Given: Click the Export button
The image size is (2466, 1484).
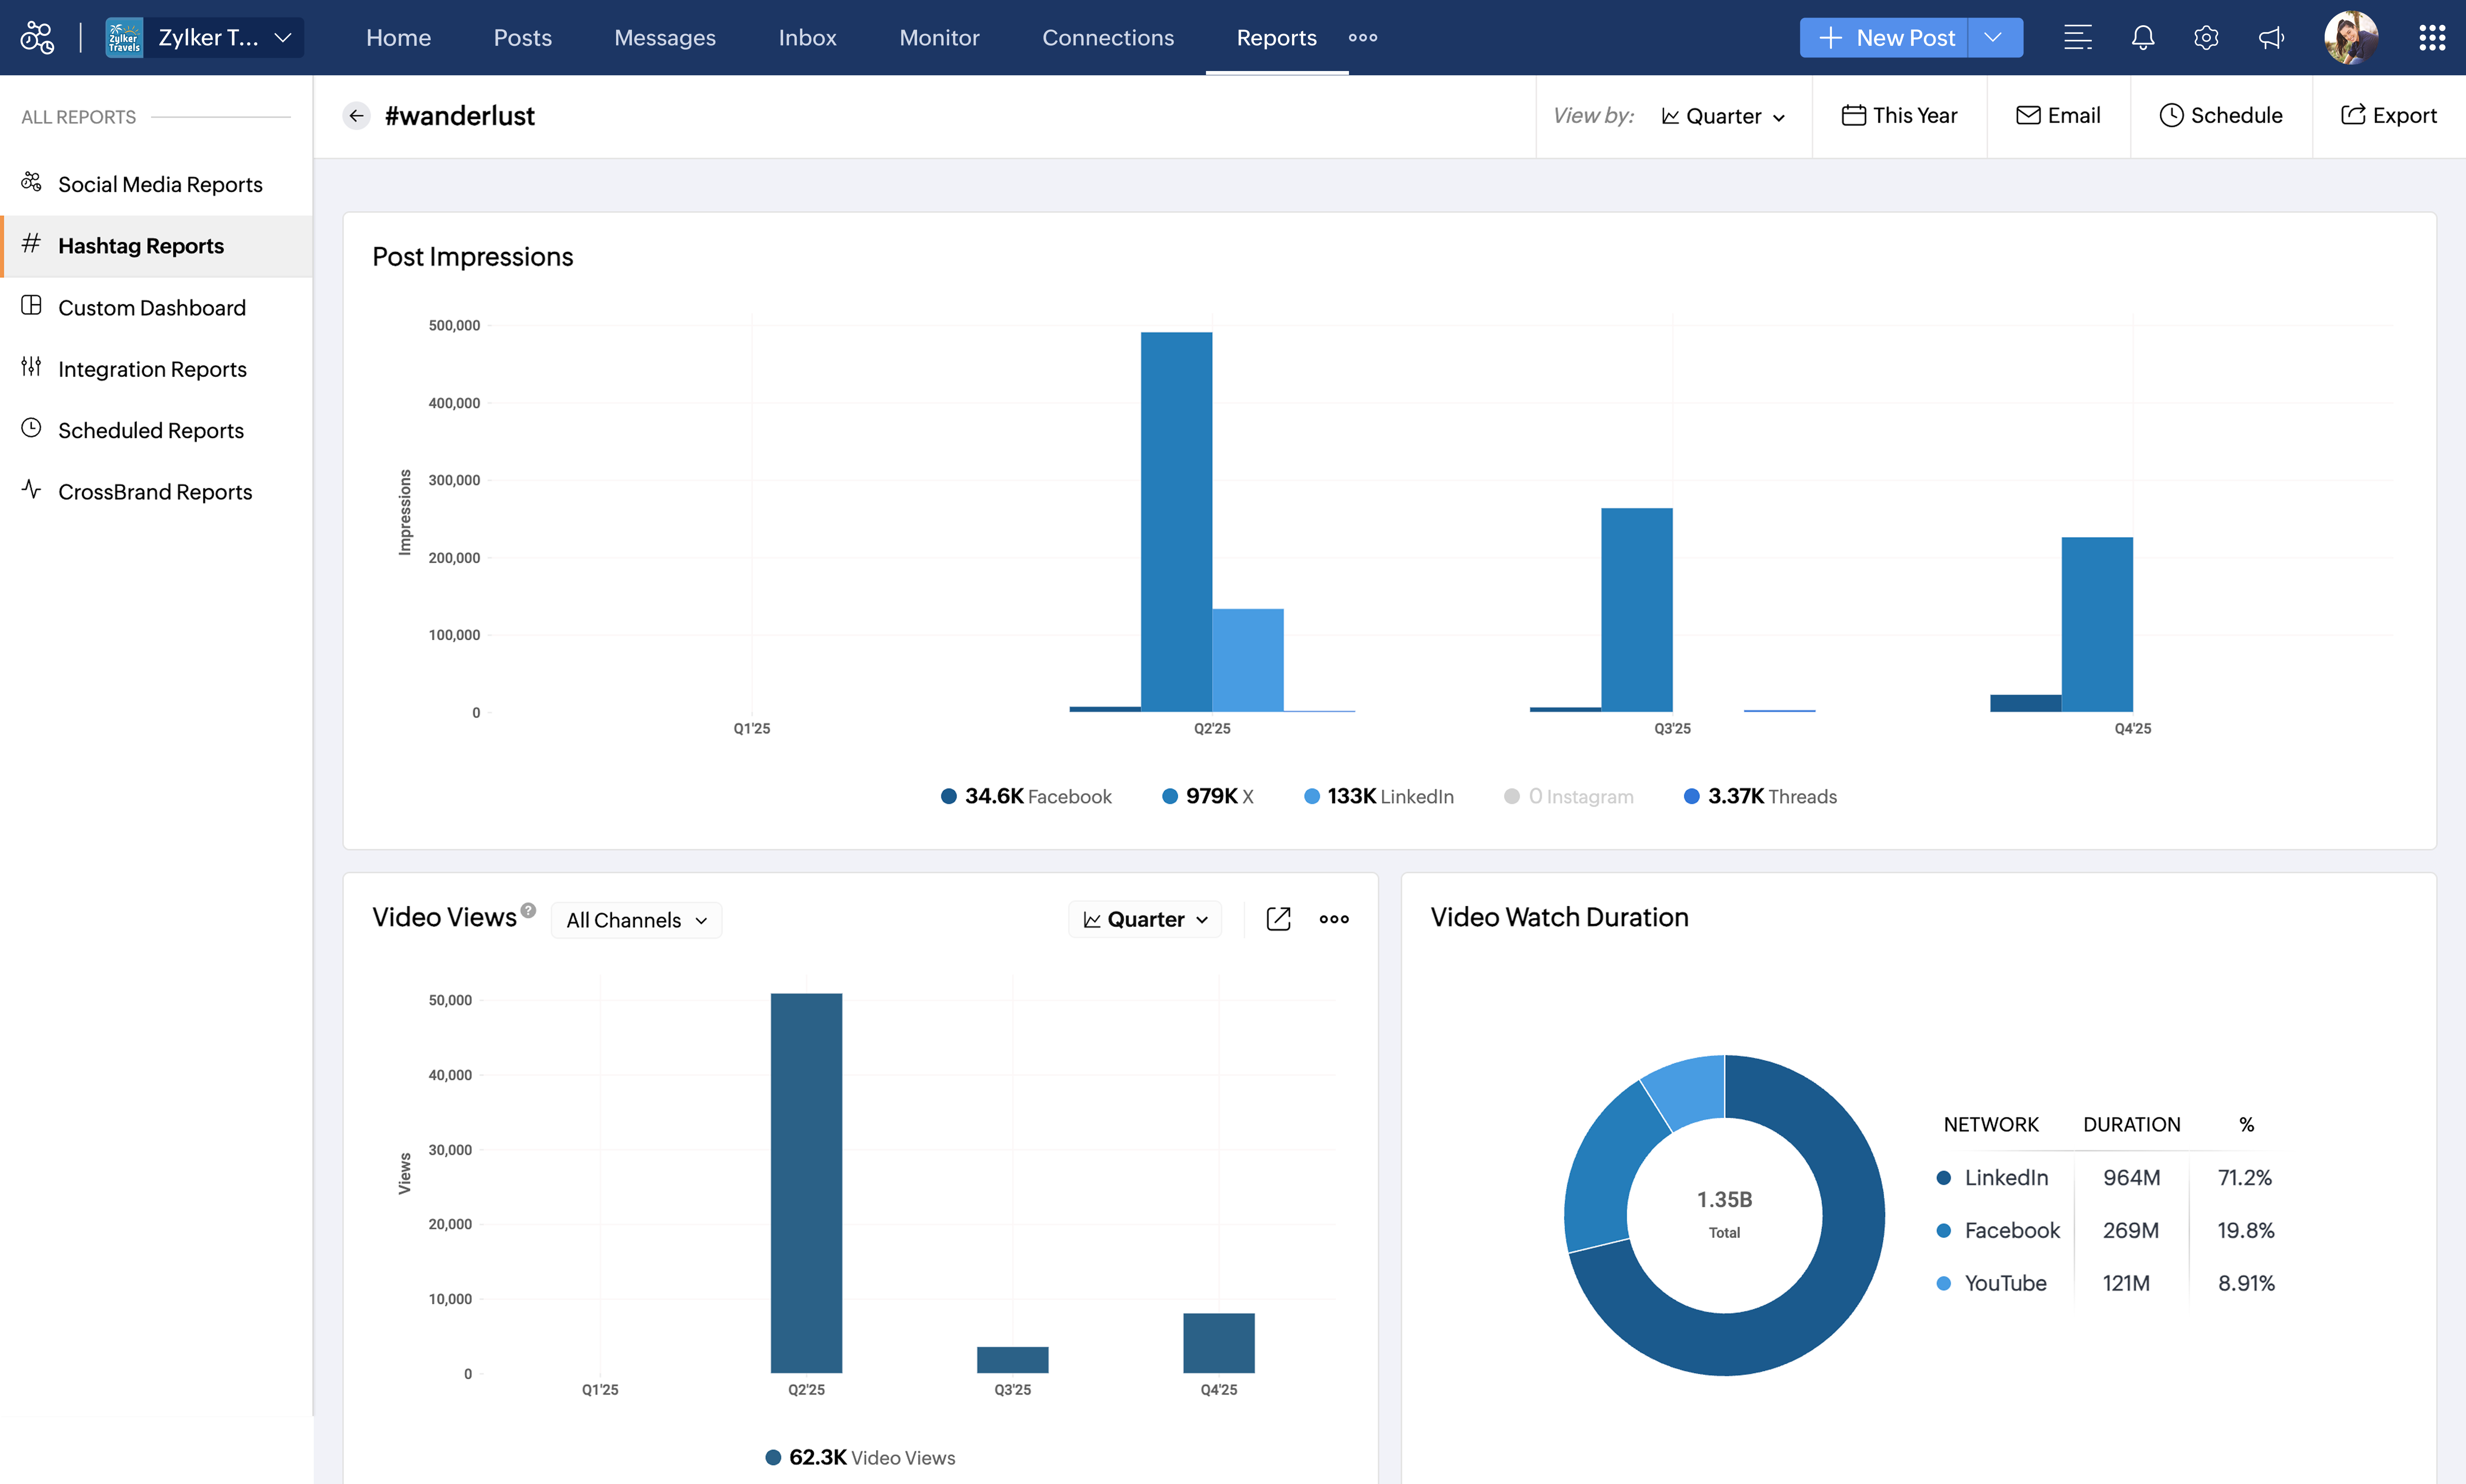Looking at the screenshot, I should [x=2388, y=116].
